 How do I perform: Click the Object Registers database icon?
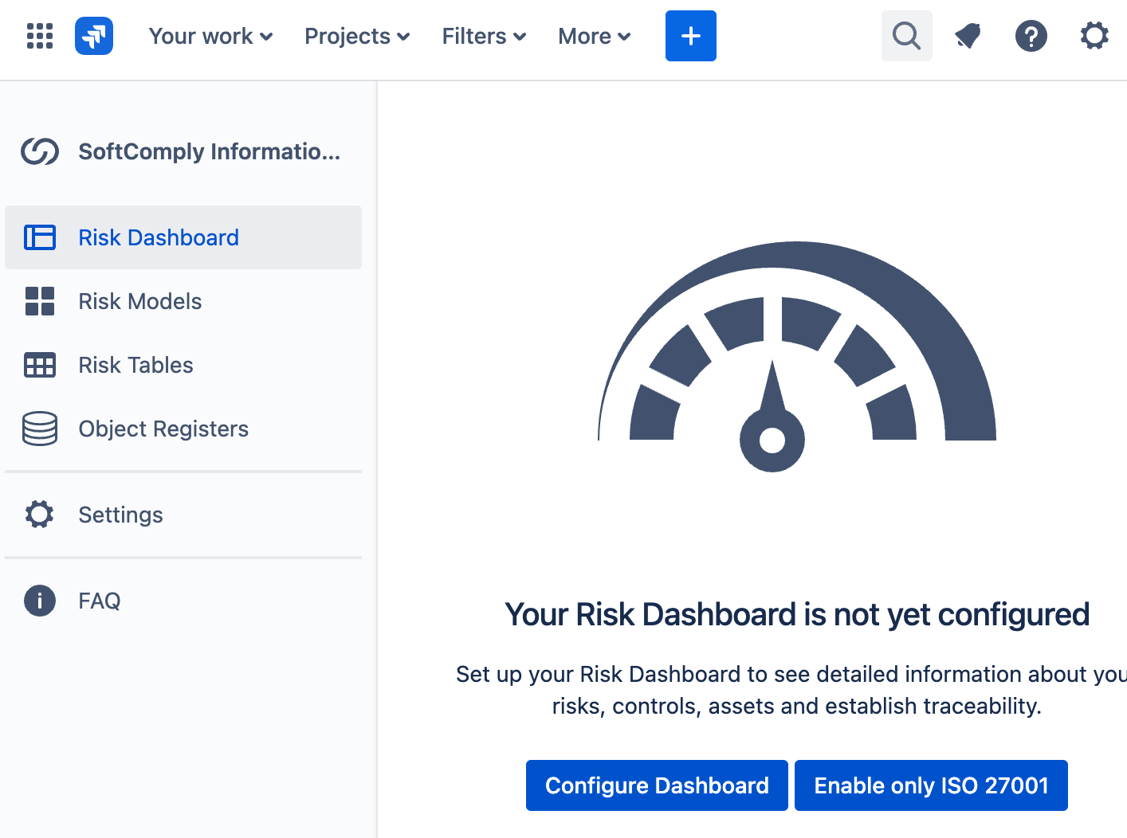pos(40,429)
